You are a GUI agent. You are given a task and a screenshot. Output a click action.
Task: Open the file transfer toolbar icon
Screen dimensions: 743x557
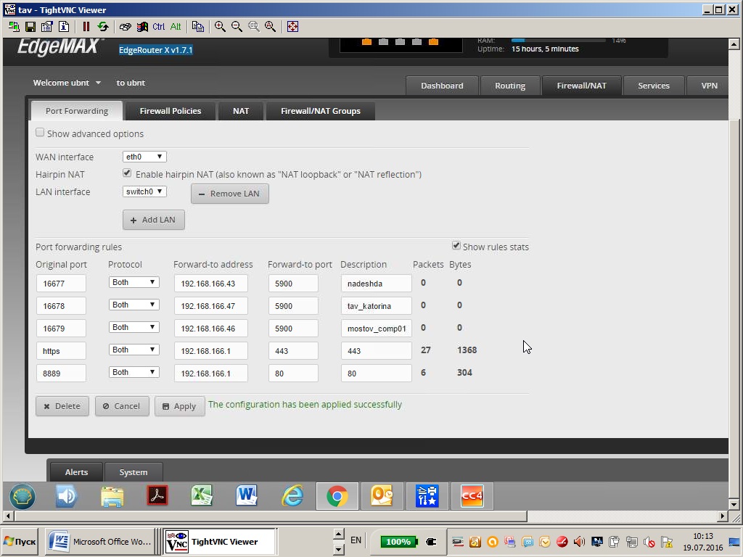tap(197, 27)
